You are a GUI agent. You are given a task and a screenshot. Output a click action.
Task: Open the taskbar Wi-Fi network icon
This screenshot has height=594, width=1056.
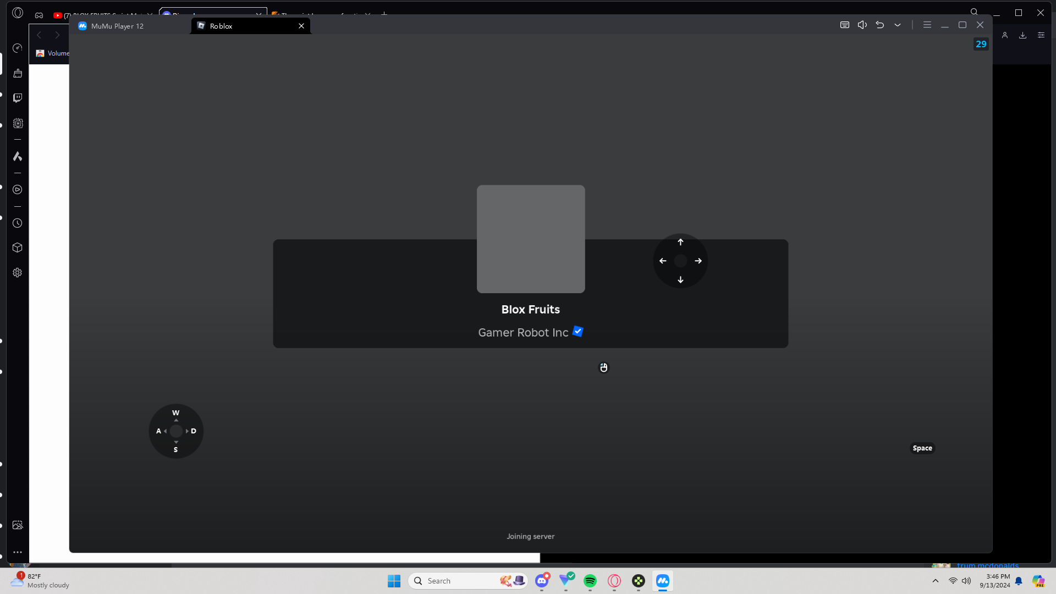(x=953, y=581)
